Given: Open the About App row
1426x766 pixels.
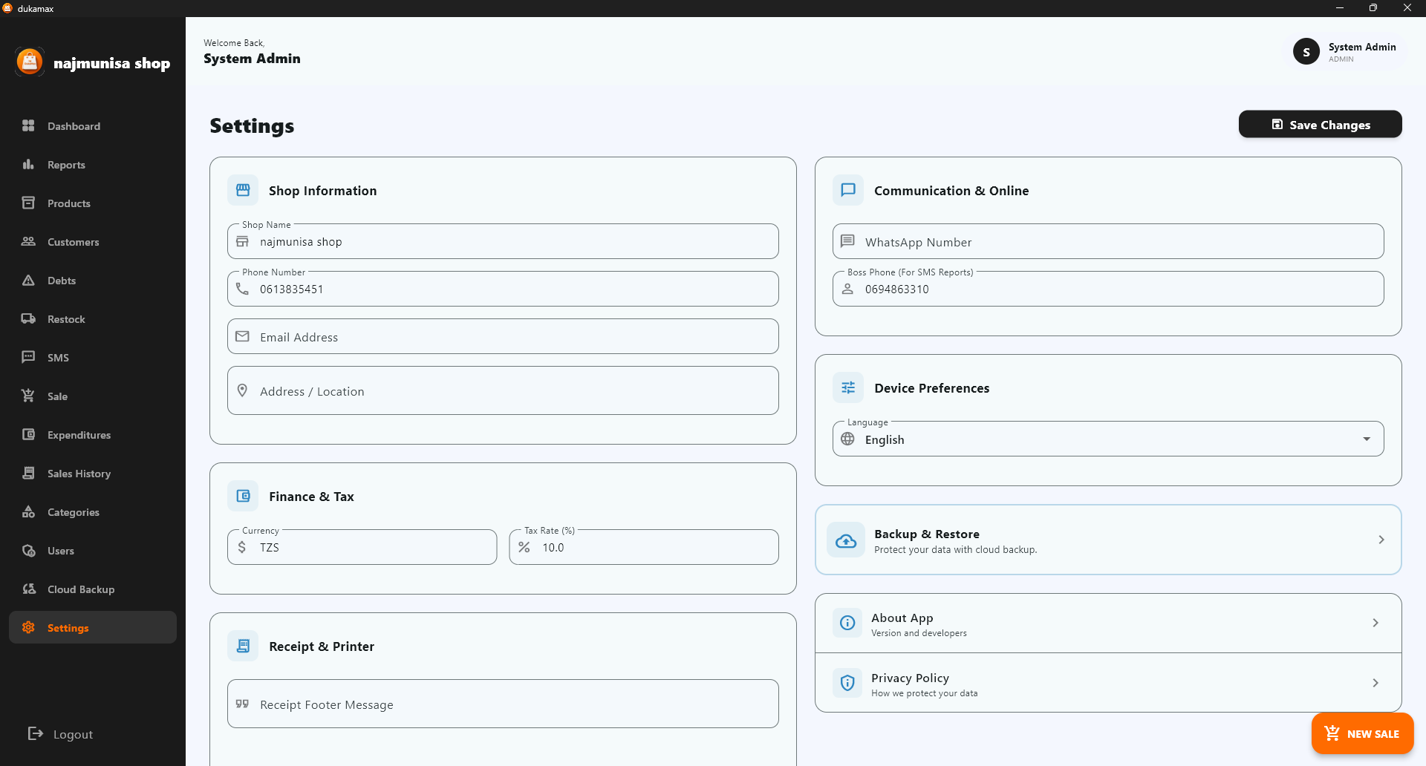Looking at the screenshot, I should click(x=1108, y=623).
